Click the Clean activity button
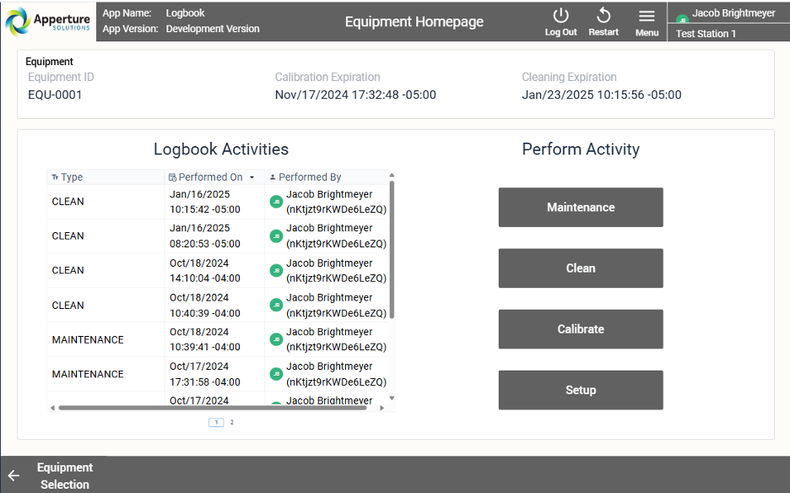This screenshot has width=790, height=493. click(x=581, y=268)
